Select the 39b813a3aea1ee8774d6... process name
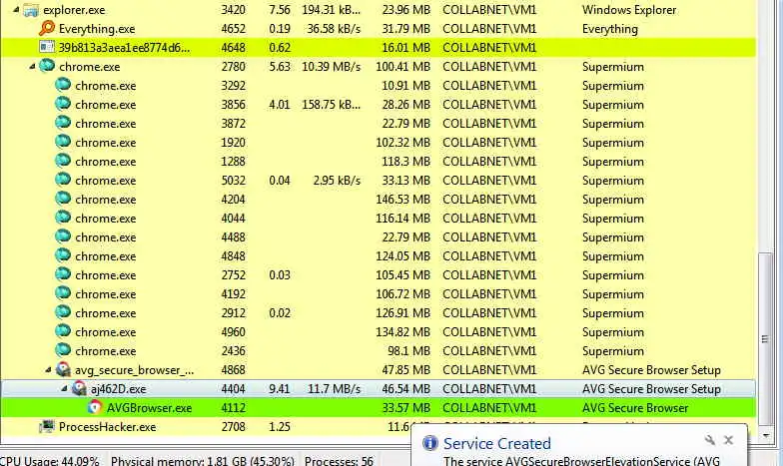 pos(124,48)
